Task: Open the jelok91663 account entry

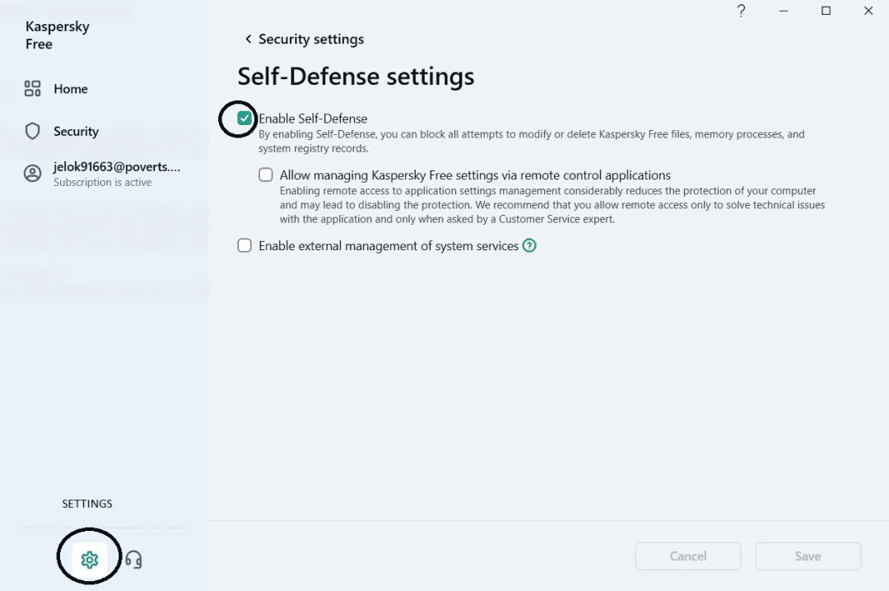Action: pyautogui.click(x=102, y=174)
